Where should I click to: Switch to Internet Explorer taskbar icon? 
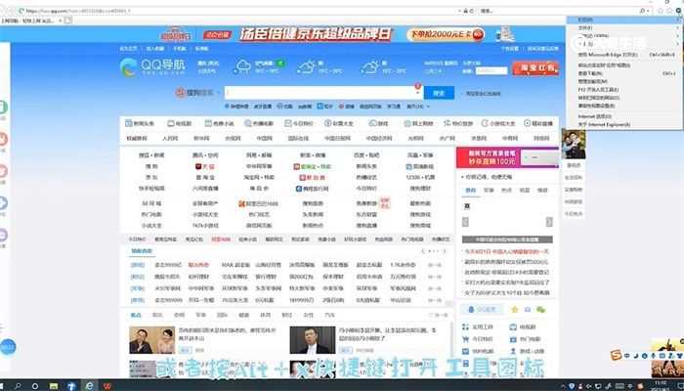click(x=90, y=386)
